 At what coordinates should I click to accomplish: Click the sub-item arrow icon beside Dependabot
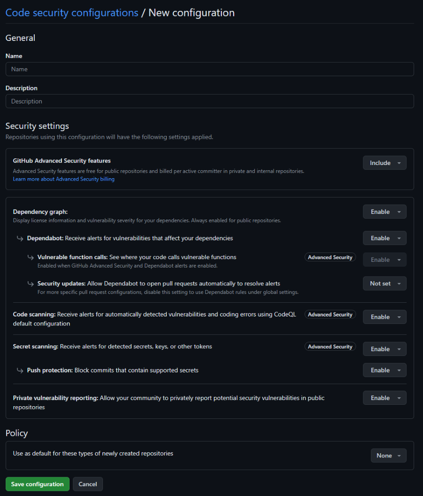20,238
